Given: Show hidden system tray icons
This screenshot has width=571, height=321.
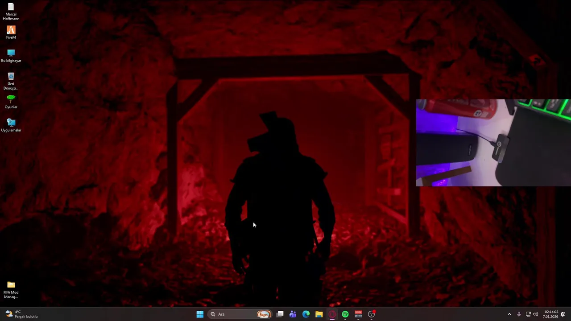Looking at the screenshot, I should point(509,314).
